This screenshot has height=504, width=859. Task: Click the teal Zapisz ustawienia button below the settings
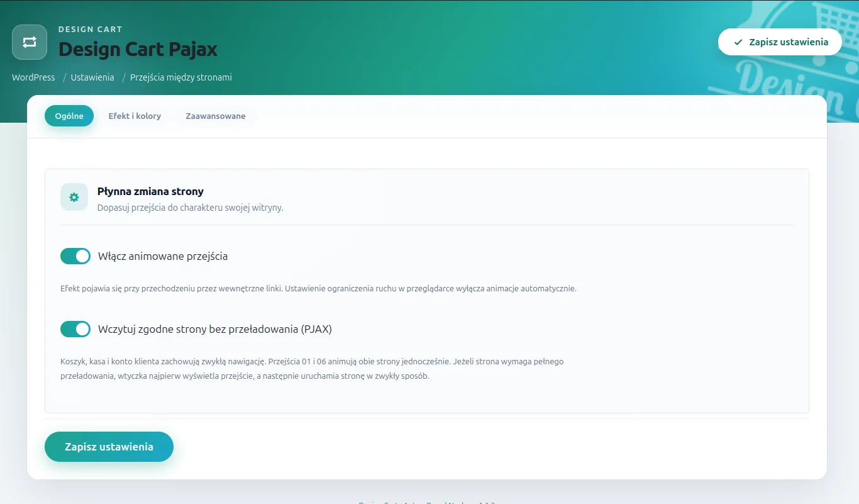coord(109,447)
